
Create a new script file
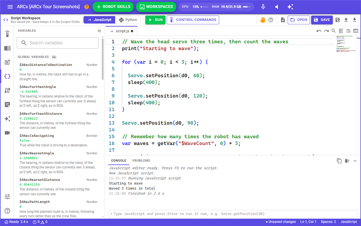pyautogui.click(x=283, y=20)
